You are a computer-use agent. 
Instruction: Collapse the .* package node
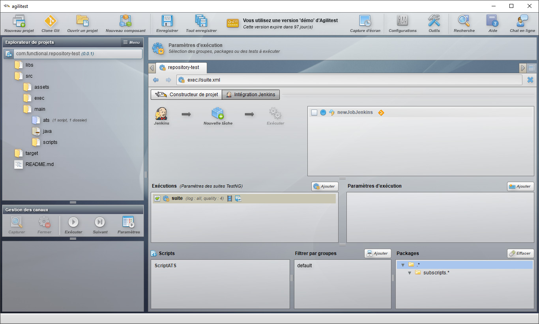click(x=402, y=265)
